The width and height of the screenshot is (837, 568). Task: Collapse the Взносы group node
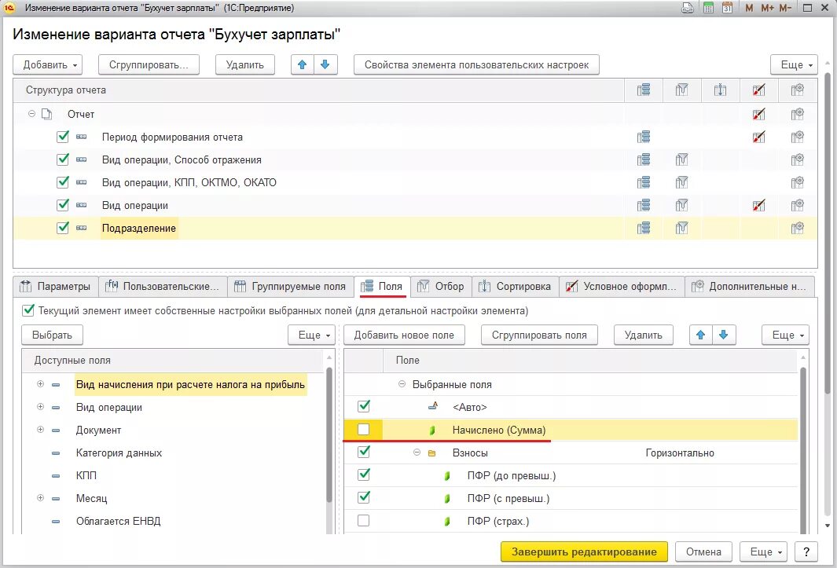pos(417,453)
